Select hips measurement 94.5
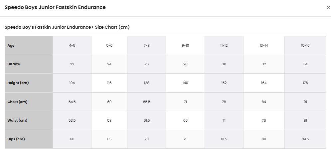Image resolution: width=331 pixels, height=154 pixels. [x=305, y=139]
